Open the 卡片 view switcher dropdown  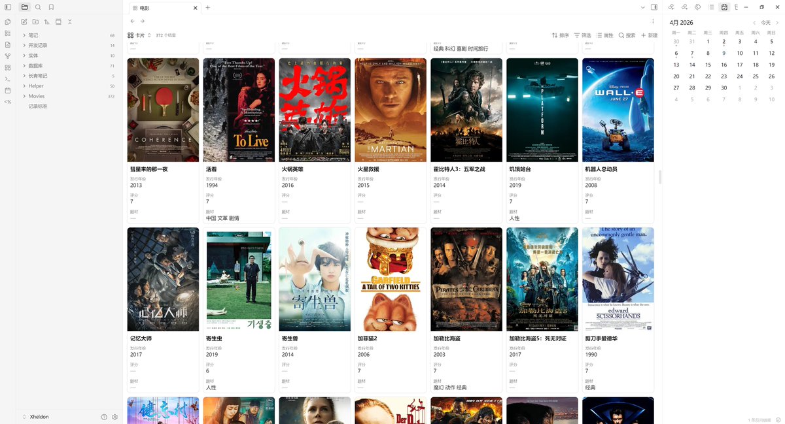(139, 35)
